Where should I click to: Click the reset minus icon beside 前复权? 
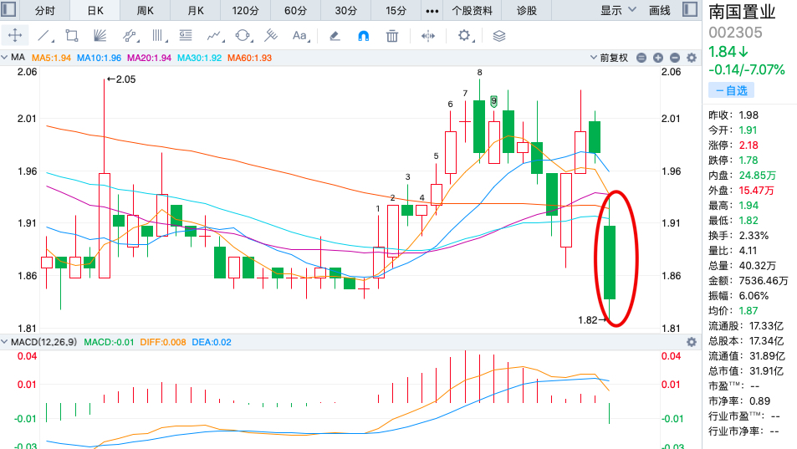(641, 58)
